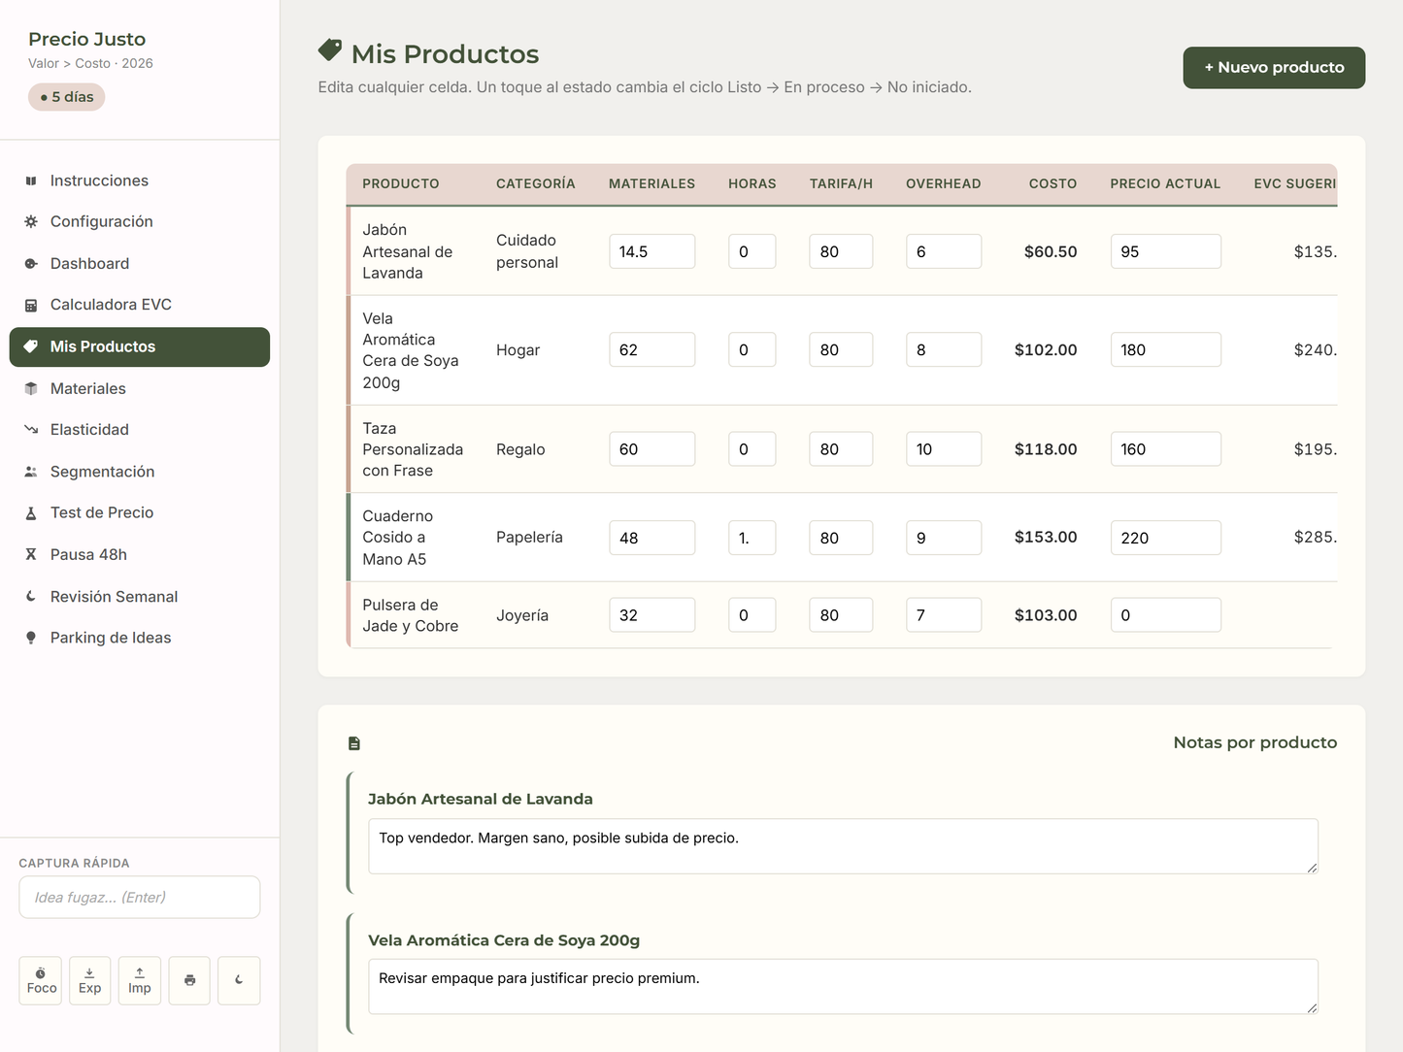Viewport: 1403px width, 1052px height.
Task: Click the tag icon beside Mis Productos title
Action: pyautogui.click(x=330, y=49)
